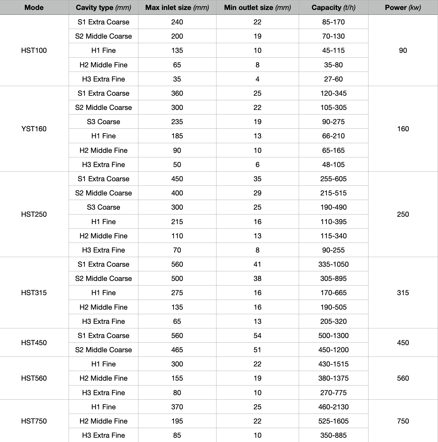Click the Mode column header
Image resolution: width=438 pixels, height=442 pixels.
[x=34, y=7]
